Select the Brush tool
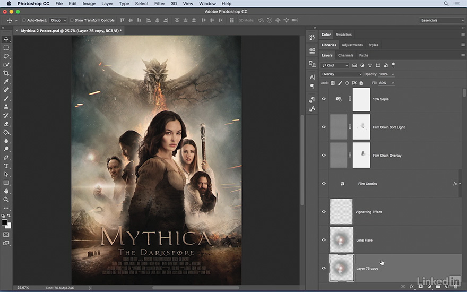Viewport: 467px width, 292px height. pyautogui.click(x=6, y=98)
